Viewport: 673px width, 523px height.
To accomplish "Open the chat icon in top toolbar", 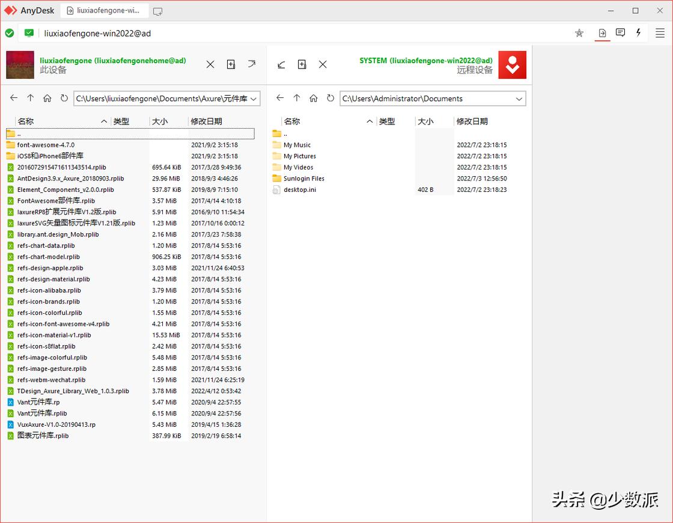I will pos(620,33).
